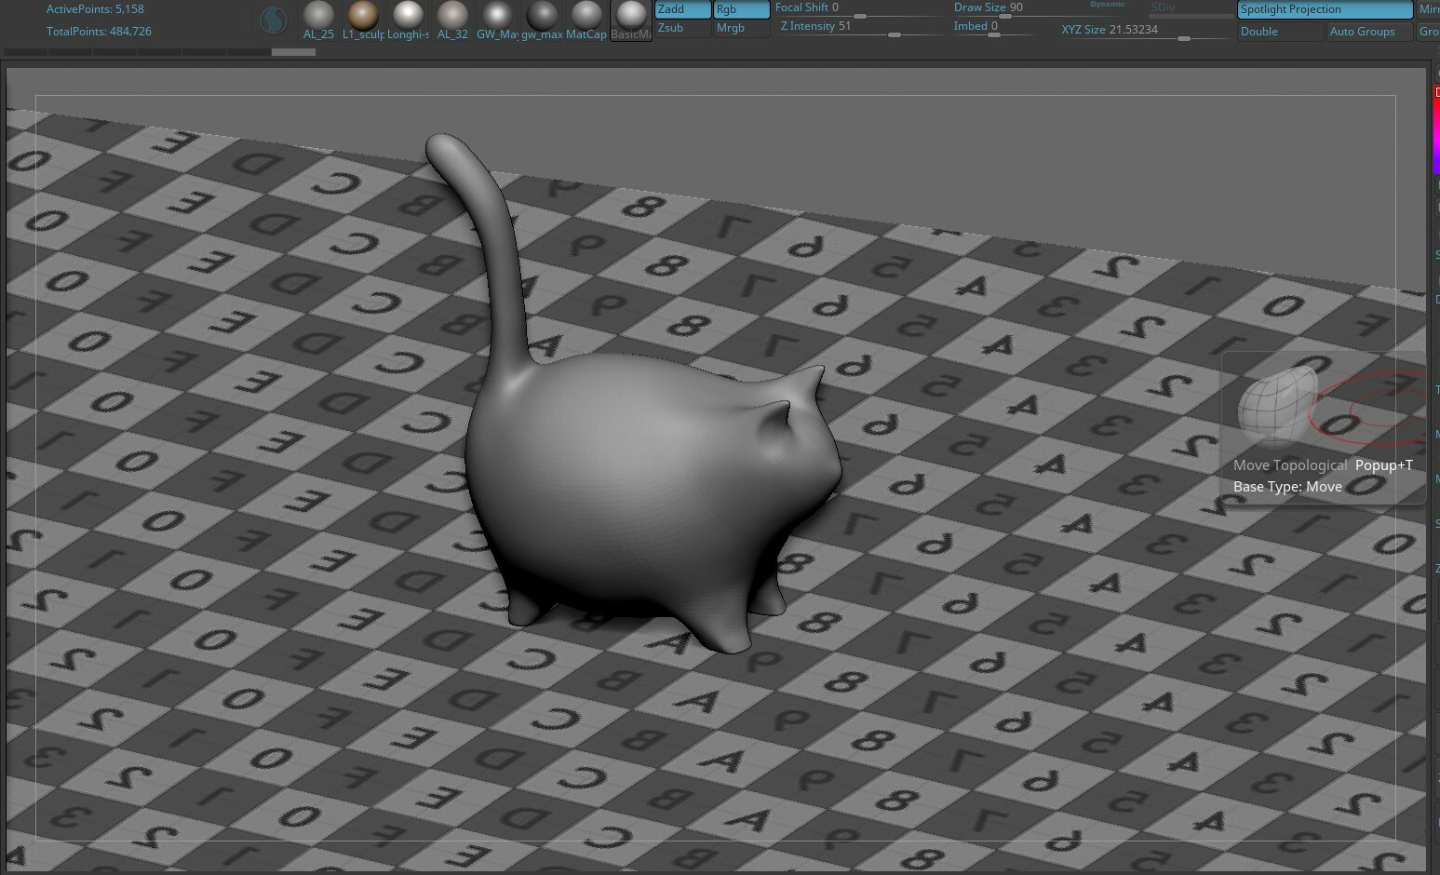This screenshot has width=1440, height=875.
Task: Toggle Zadd sculpting mode
Action: point(683,9)
